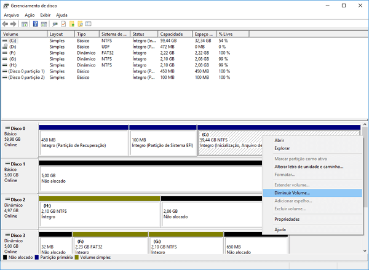369x270 pixels.
Task: Click Alterar letra de unidade e caminho
Action: coord(308,166)
